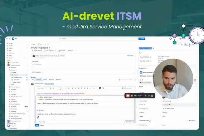Image resolution: width=204 pixels, height=136 pixels.
Task: Select the All open queue
Action: (16, 75)
